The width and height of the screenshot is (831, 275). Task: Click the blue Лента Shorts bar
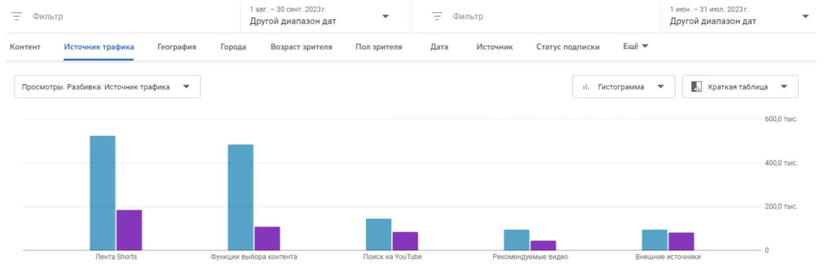pos(102,193)
